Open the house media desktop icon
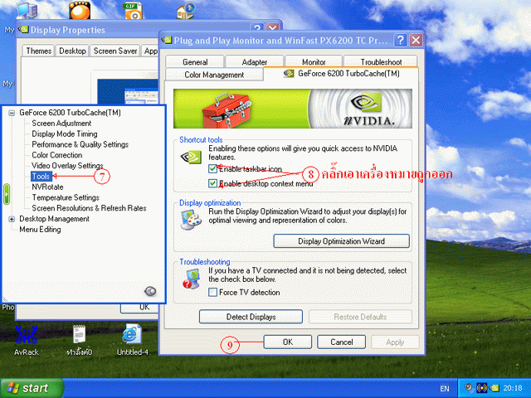Image resolution: width=531 pixels, height=398 pixels. [186, 9]
